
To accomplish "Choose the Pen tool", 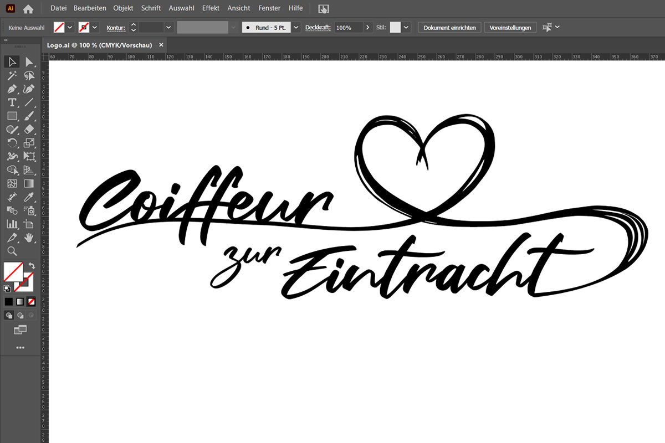I will coord(12,89).
